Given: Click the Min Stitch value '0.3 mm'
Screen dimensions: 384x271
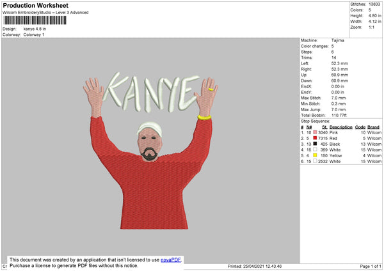Looking at the screenshot, I should pyautogui.click(x=339, y=104).
